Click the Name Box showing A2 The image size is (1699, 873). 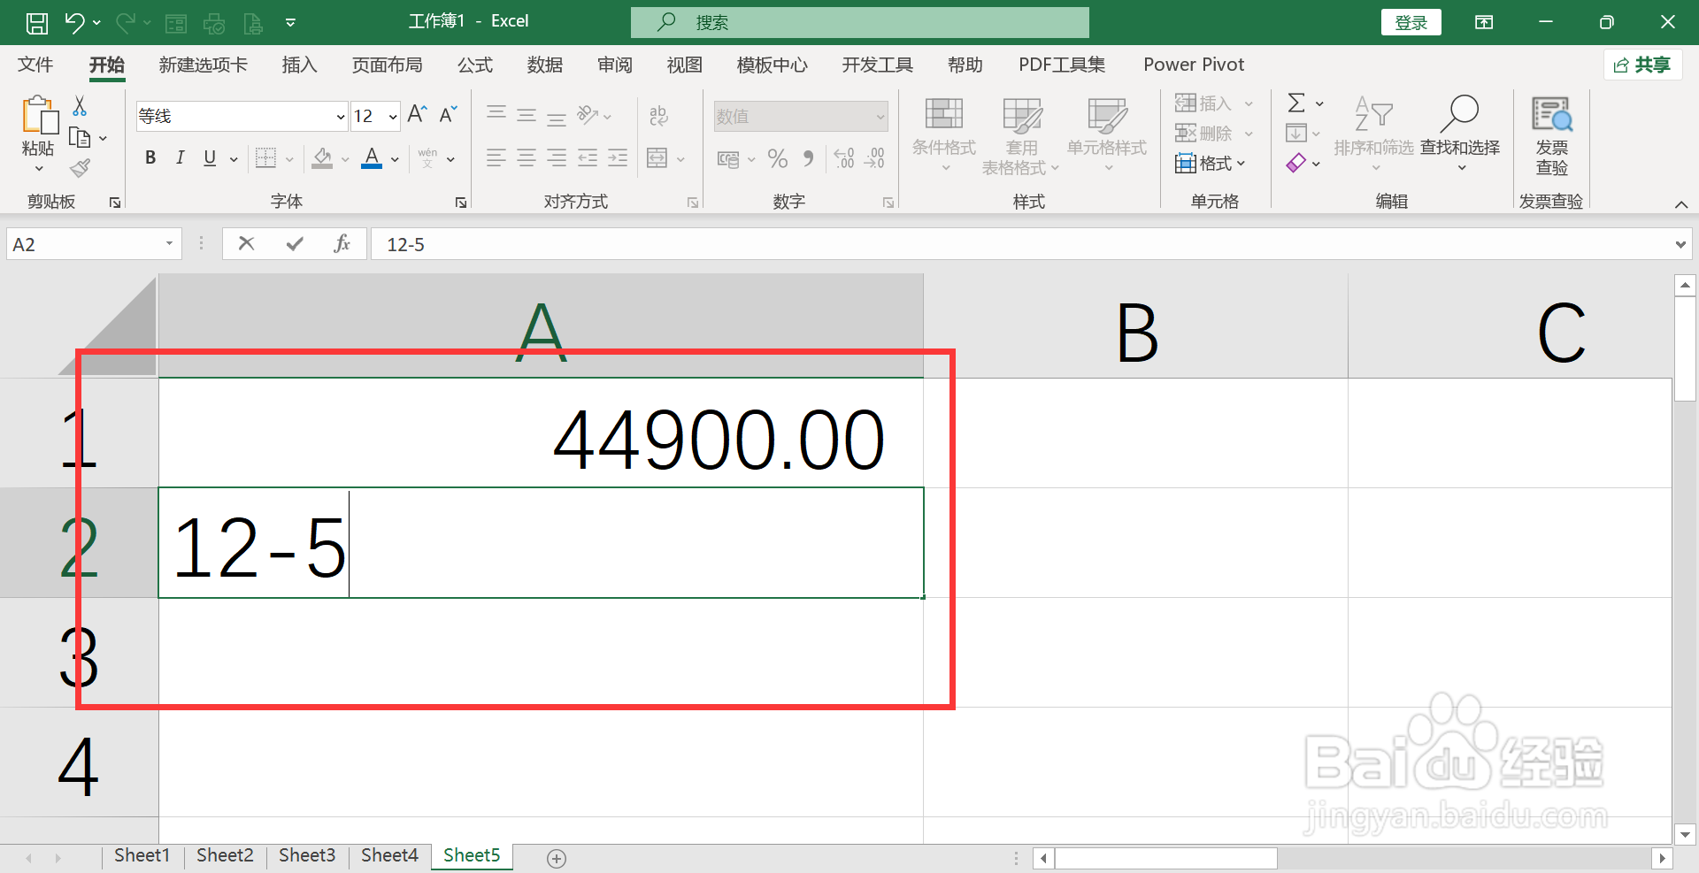click(x=93, y=244)
